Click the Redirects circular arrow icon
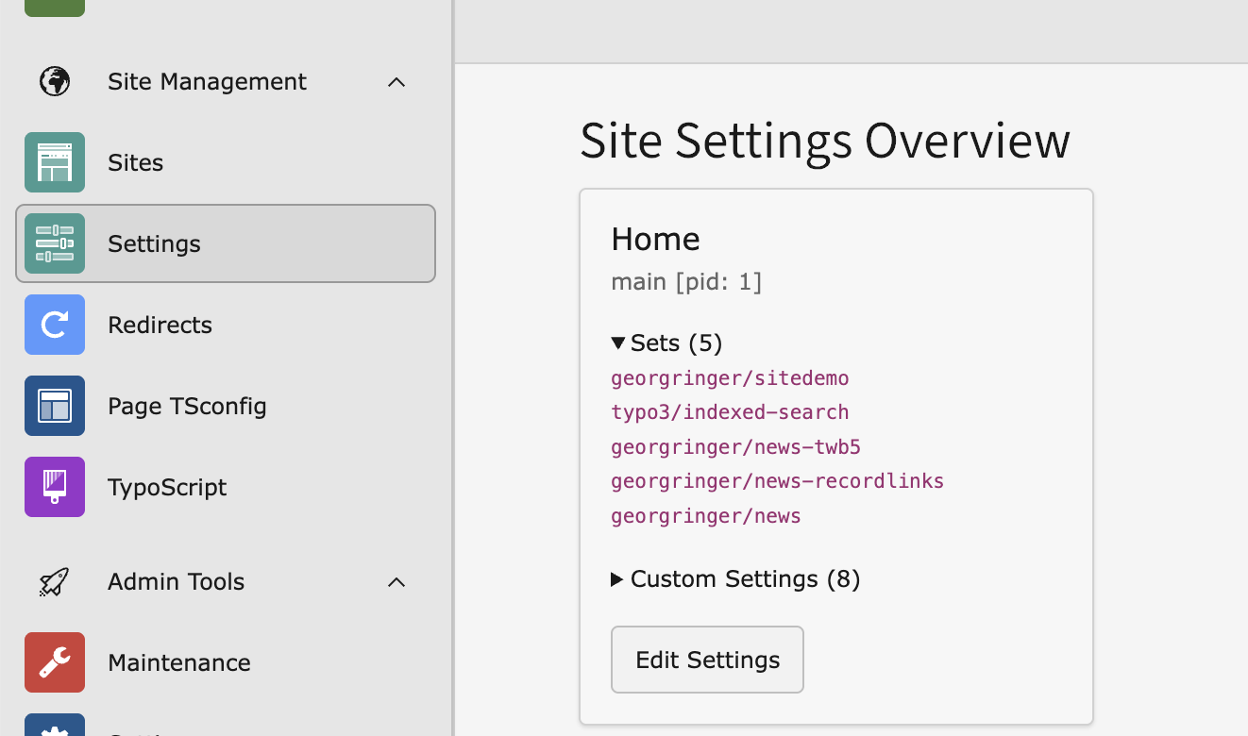 (55, 325)
